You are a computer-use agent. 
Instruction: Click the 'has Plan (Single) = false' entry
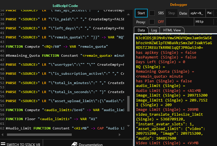point(164,81)
